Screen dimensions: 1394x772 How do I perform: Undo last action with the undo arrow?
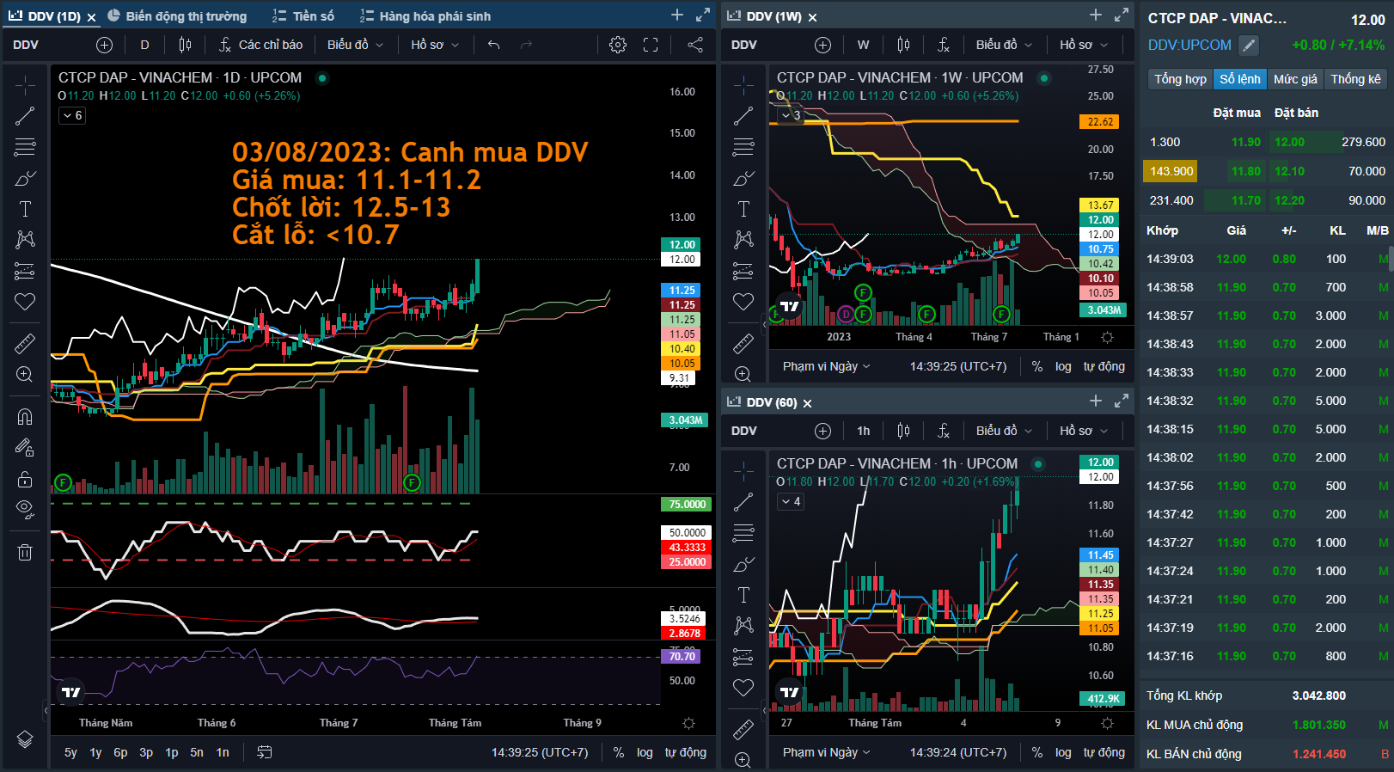[493, 45]
